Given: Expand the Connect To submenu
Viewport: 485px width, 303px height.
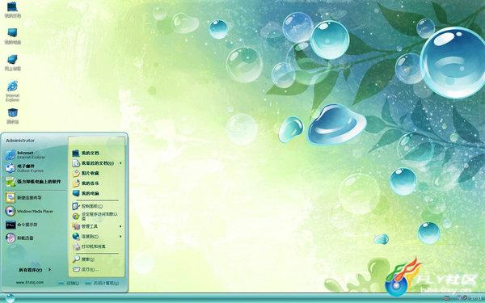Looking at the screenshot, I should tap(97, 237).
